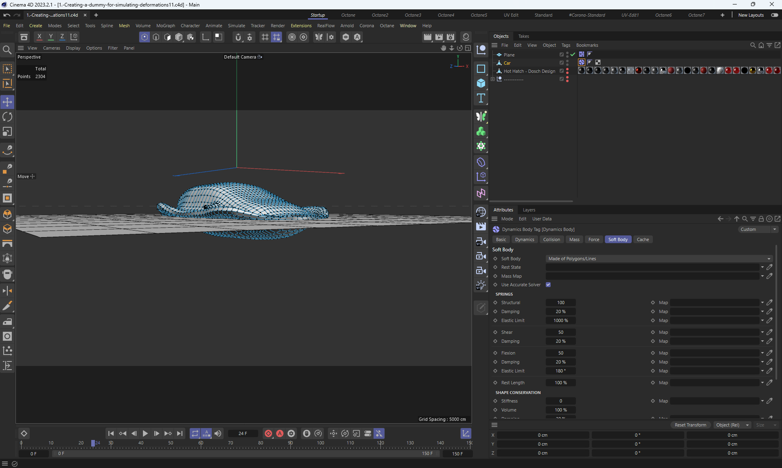Viewport: 782px width, 468px height.
Task: Open the Object (Rel) coordinate dropdown
Action: pyautogui.click(x=731, y=425)
